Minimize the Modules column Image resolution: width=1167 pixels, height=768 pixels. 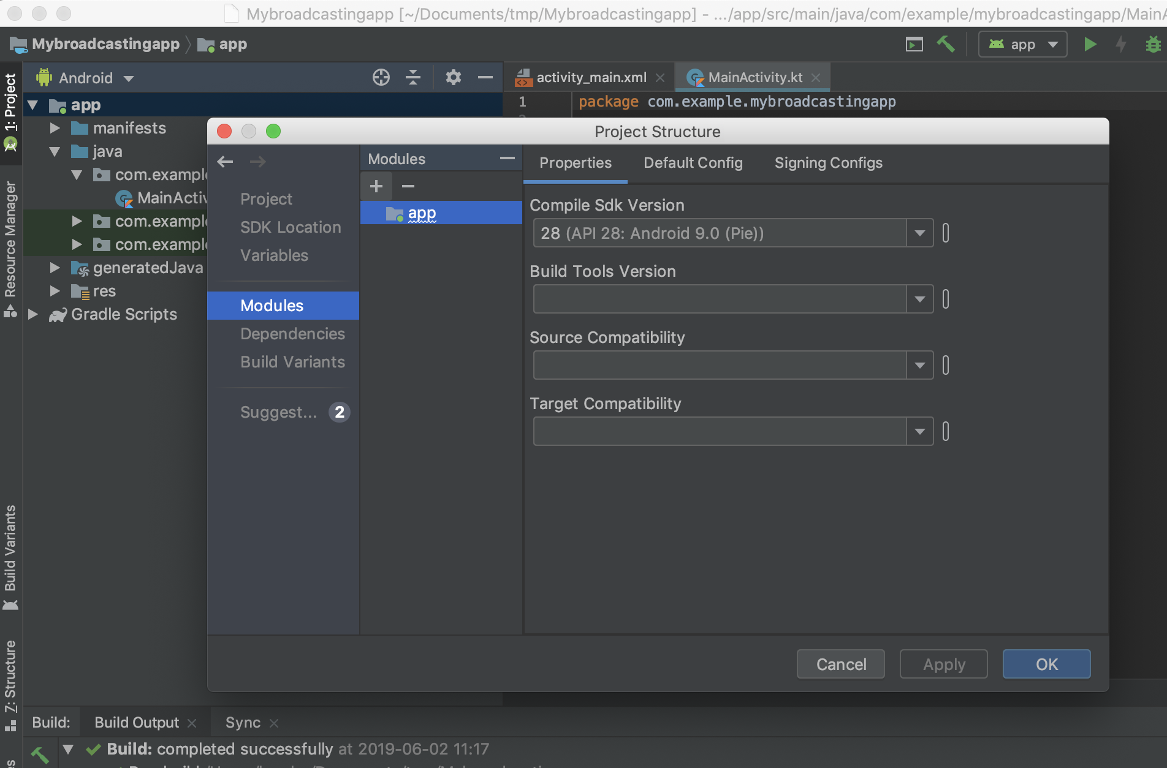point(507,159)
